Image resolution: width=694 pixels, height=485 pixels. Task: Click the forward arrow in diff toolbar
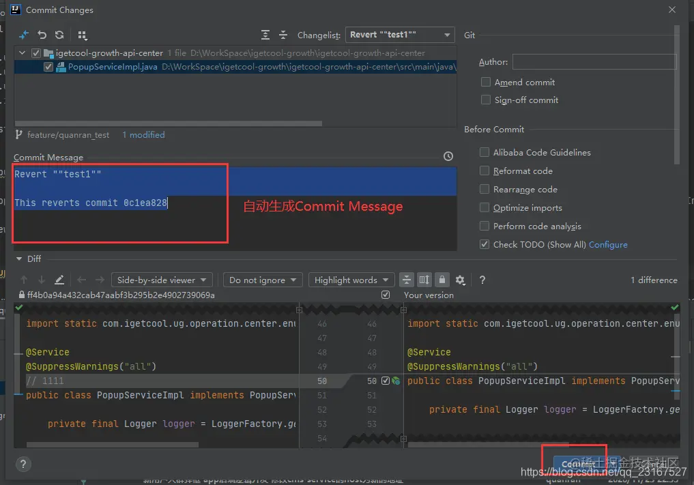point(100,280)
